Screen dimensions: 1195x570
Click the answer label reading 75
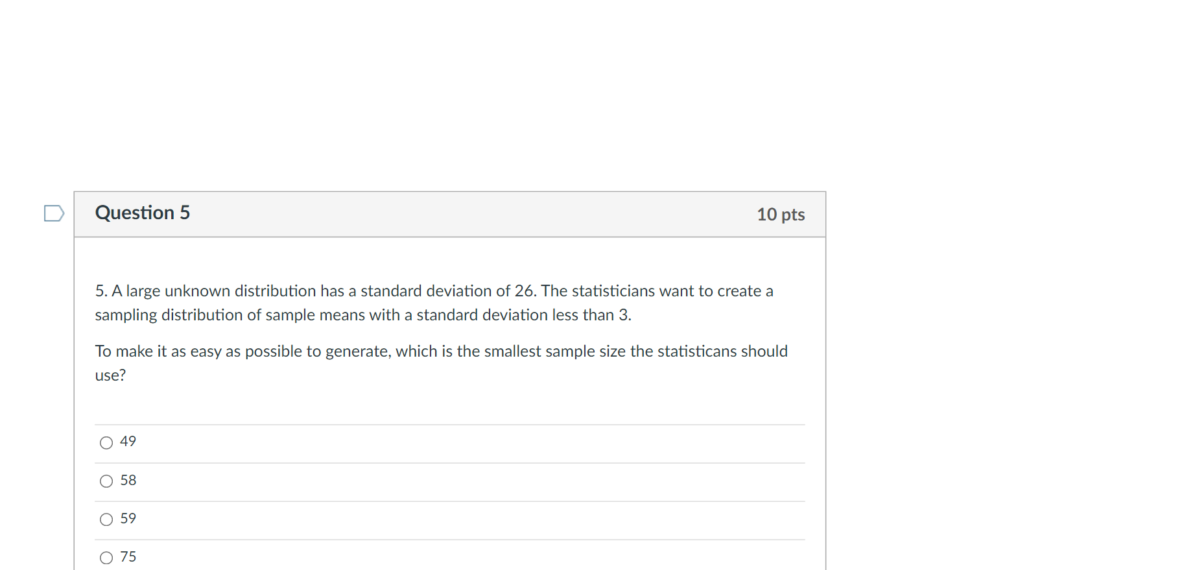128,556
